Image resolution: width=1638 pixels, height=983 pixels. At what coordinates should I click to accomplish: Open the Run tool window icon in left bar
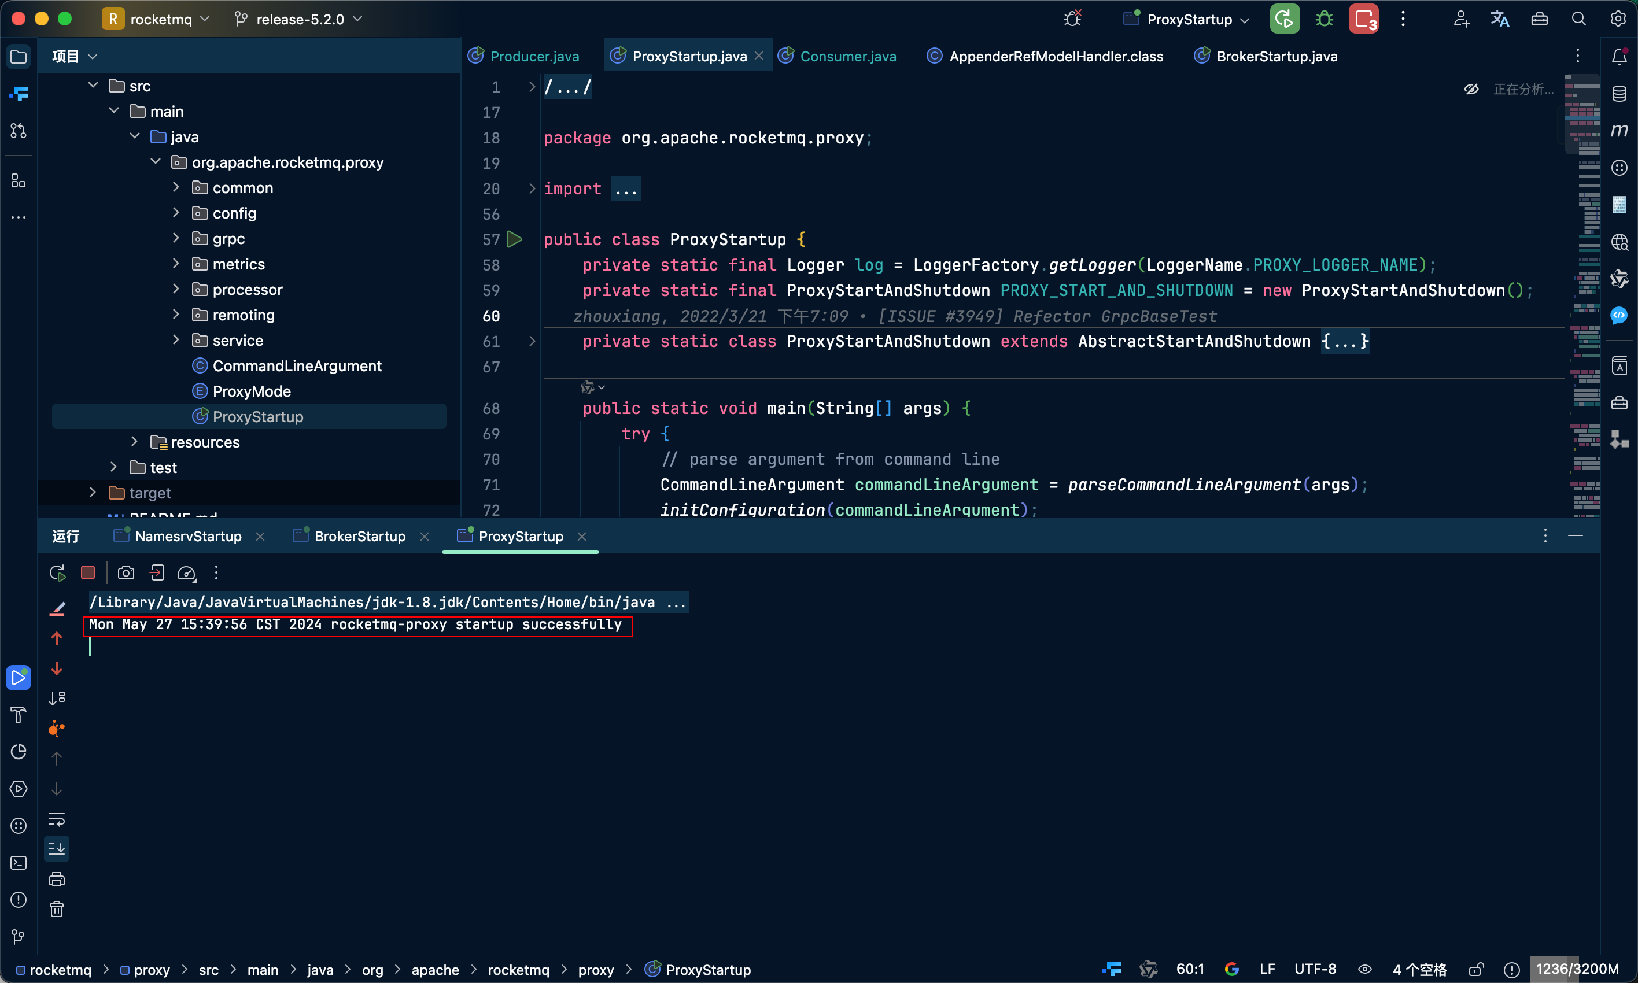click(x=19, y=677)
